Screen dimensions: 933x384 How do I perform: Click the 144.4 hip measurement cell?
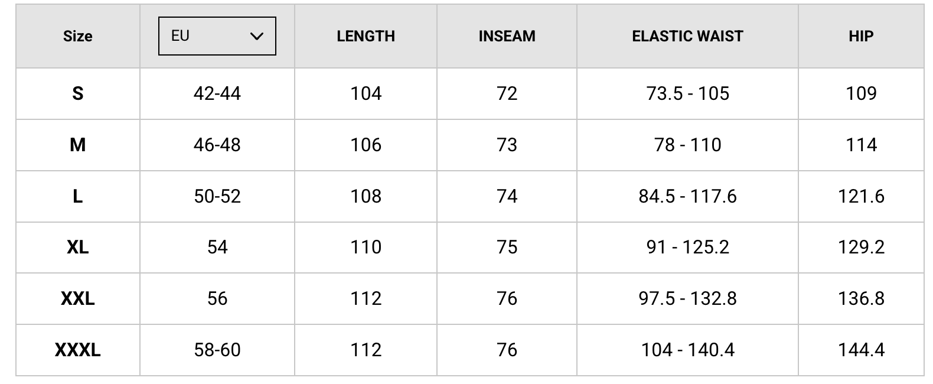click(860, 350)
